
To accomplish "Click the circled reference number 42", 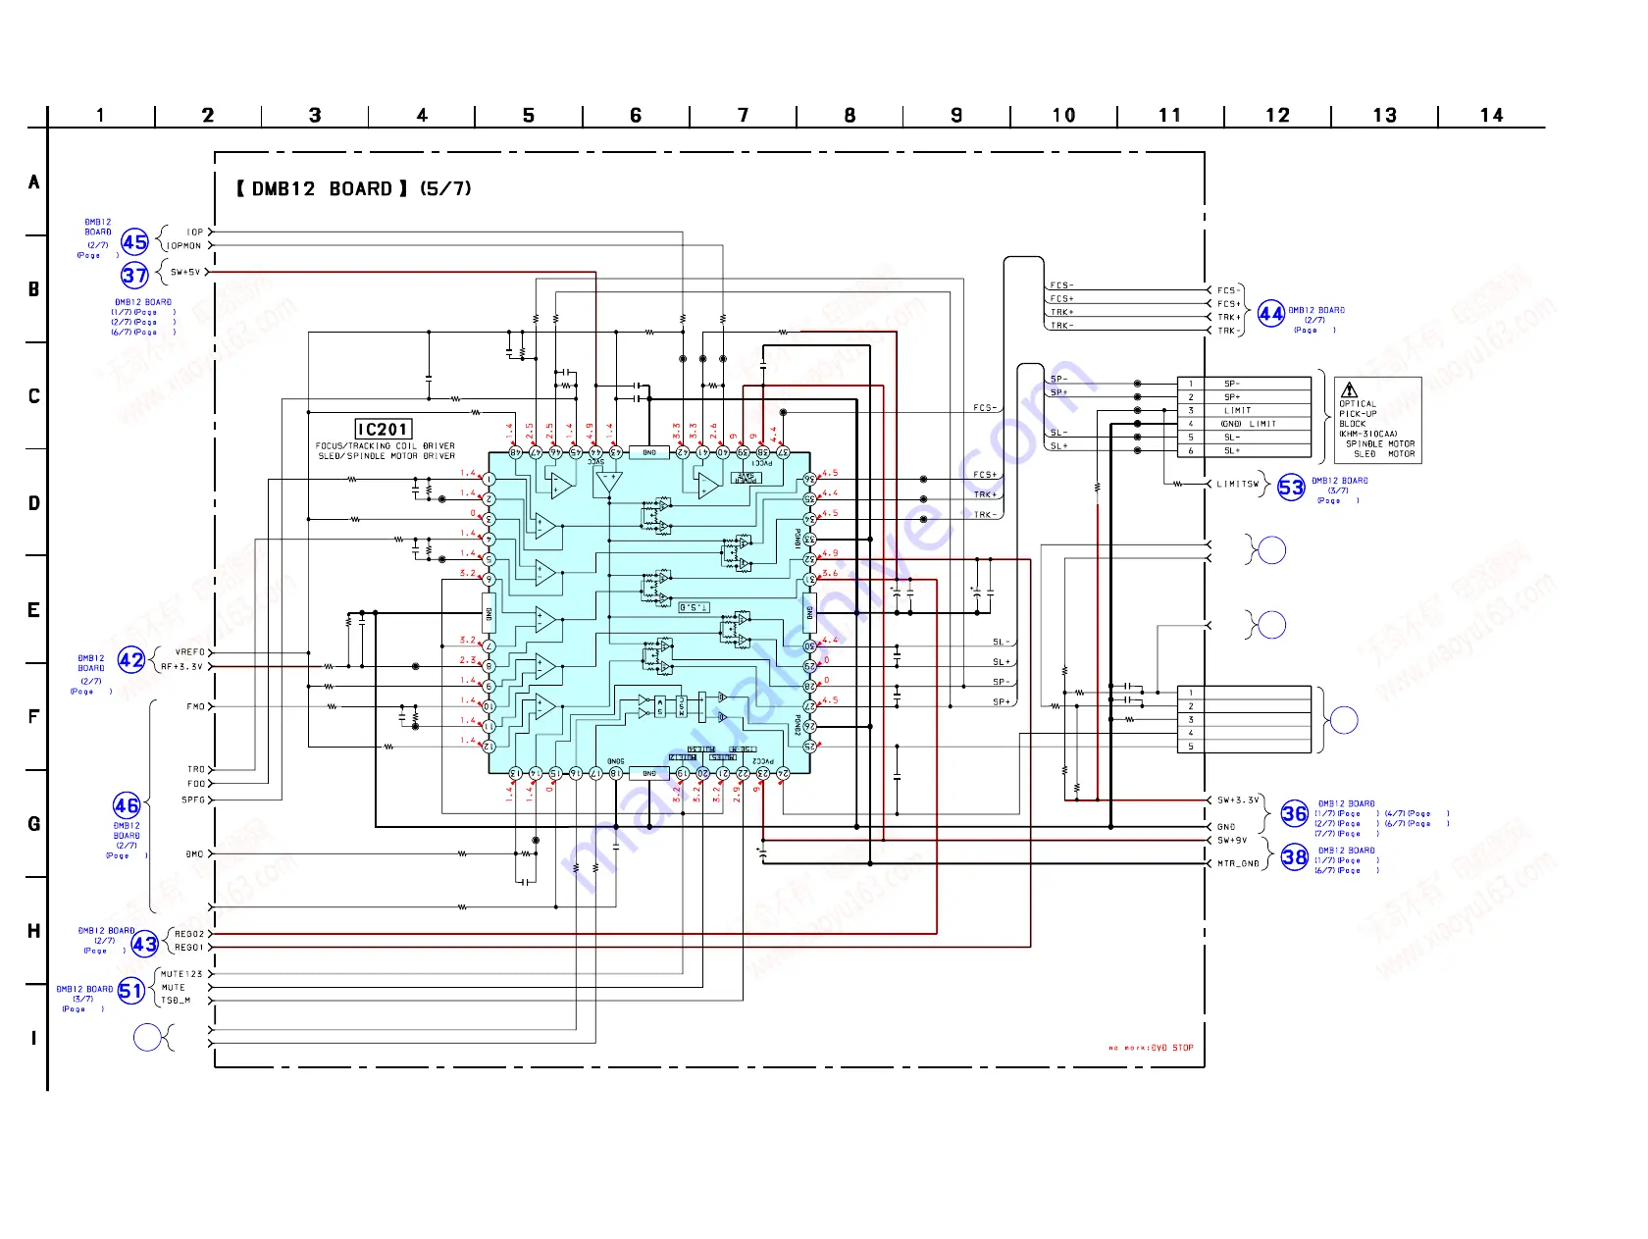I will coord(131,660).
